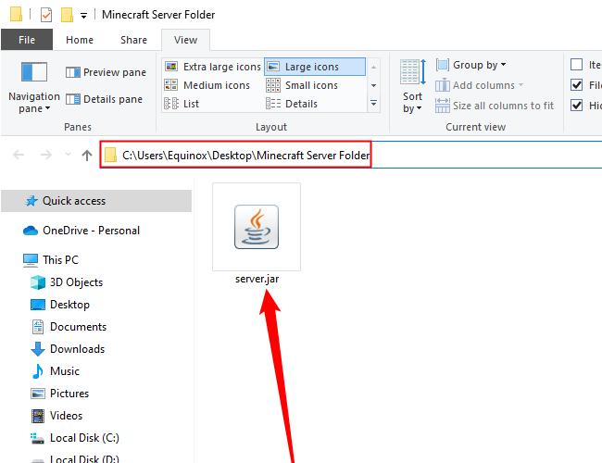Open the Group by dropdown
Image resolution: width=602 pixels, height=463 pixels.
tap(471, 65)
